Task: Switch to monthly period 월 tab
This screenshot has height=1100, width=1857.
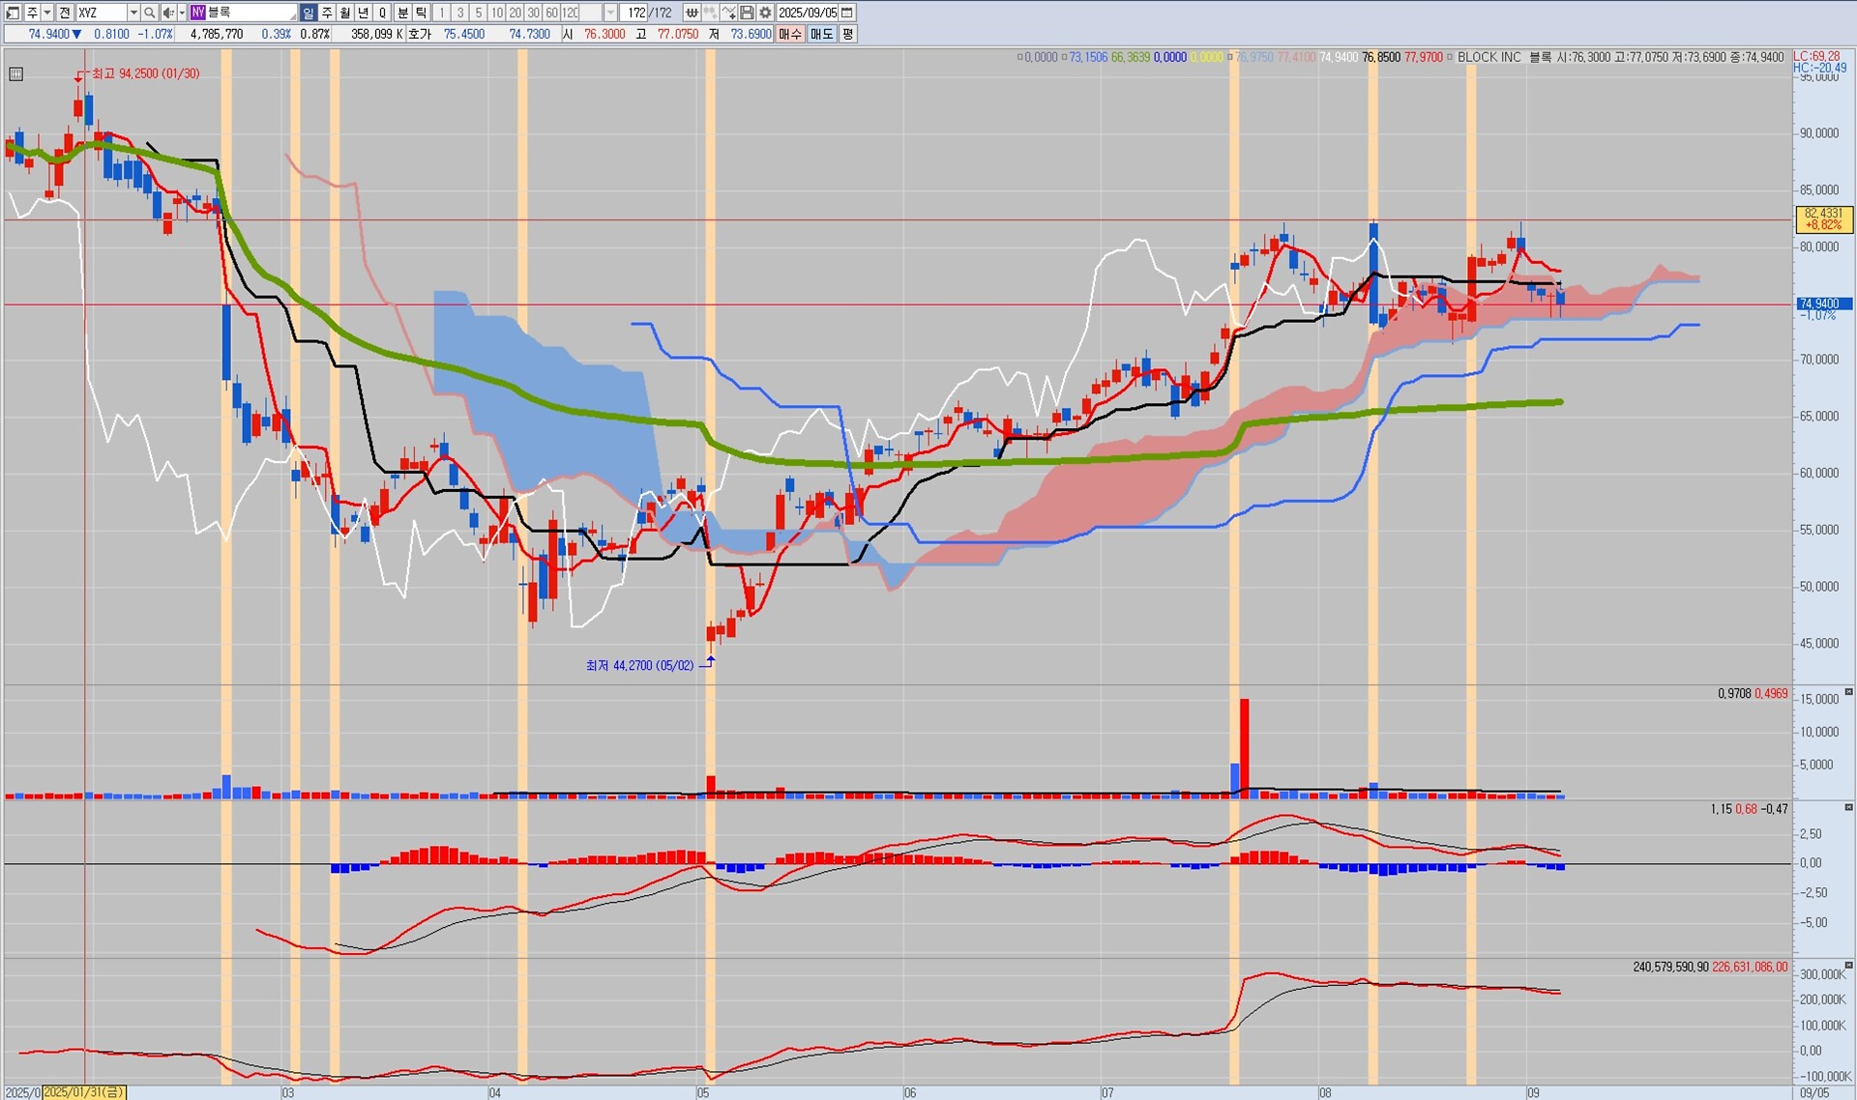Action: pyautogui.click(x=345, y=13)
